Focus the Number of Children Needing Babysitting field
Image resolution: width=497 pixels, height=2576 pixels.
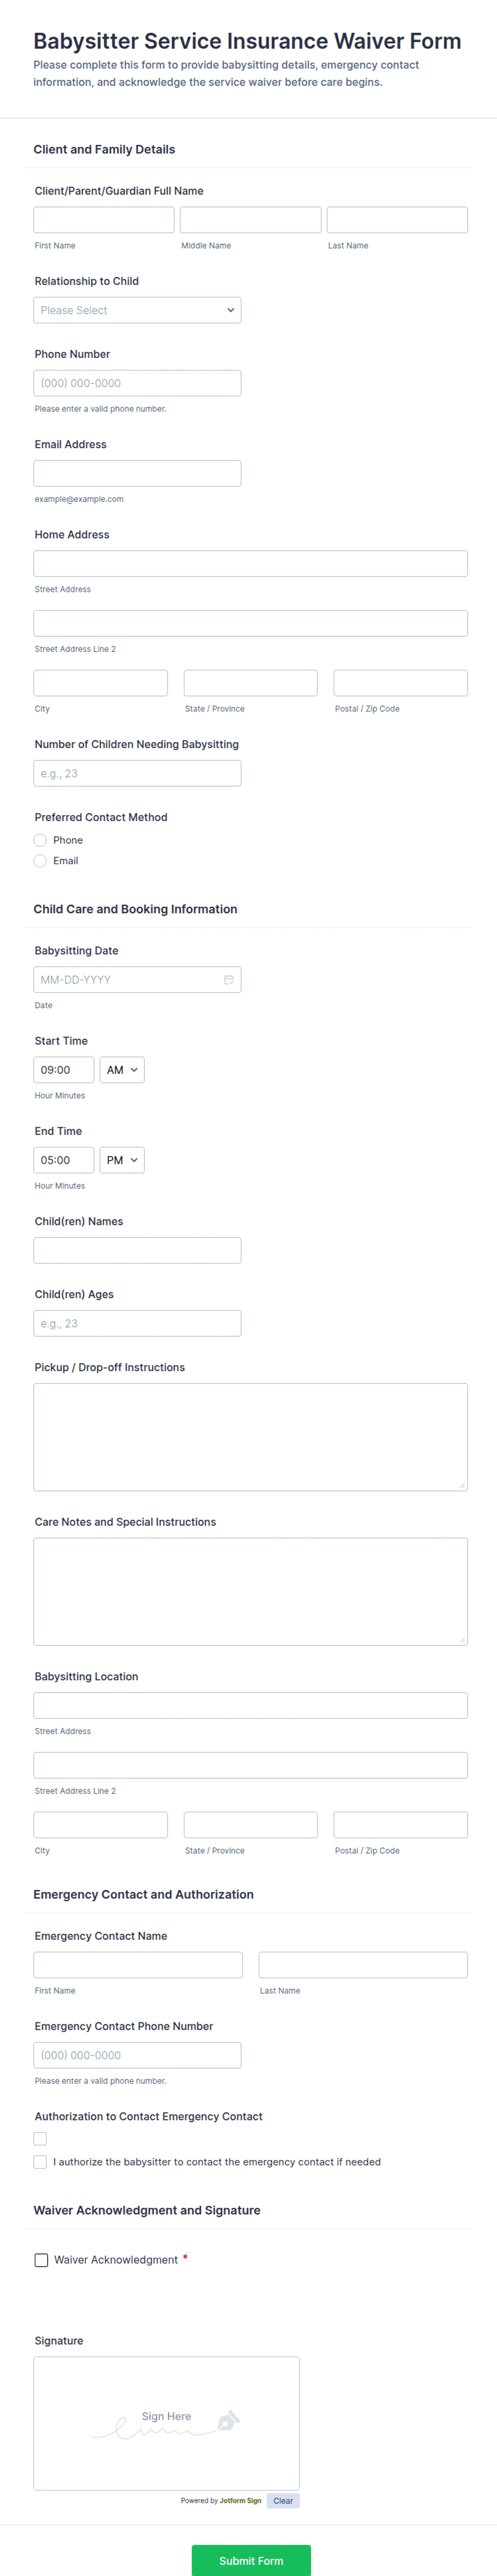coord(137,773)
